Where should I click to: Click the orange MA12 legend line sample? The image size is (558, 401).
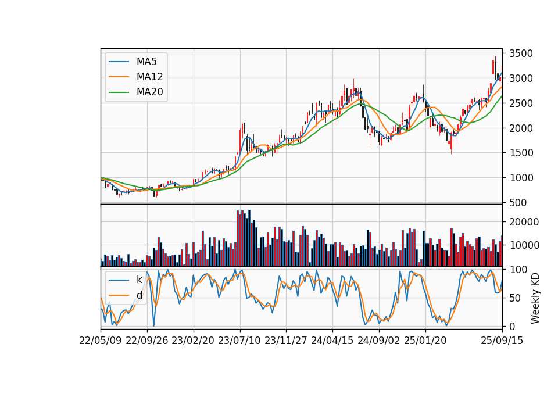(119, 77)
